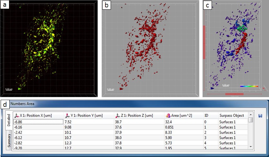Click the axis icon in the Position Y header
Image resolution: width=269 pixels, height=157 pixels.
[x=67, y=115]
